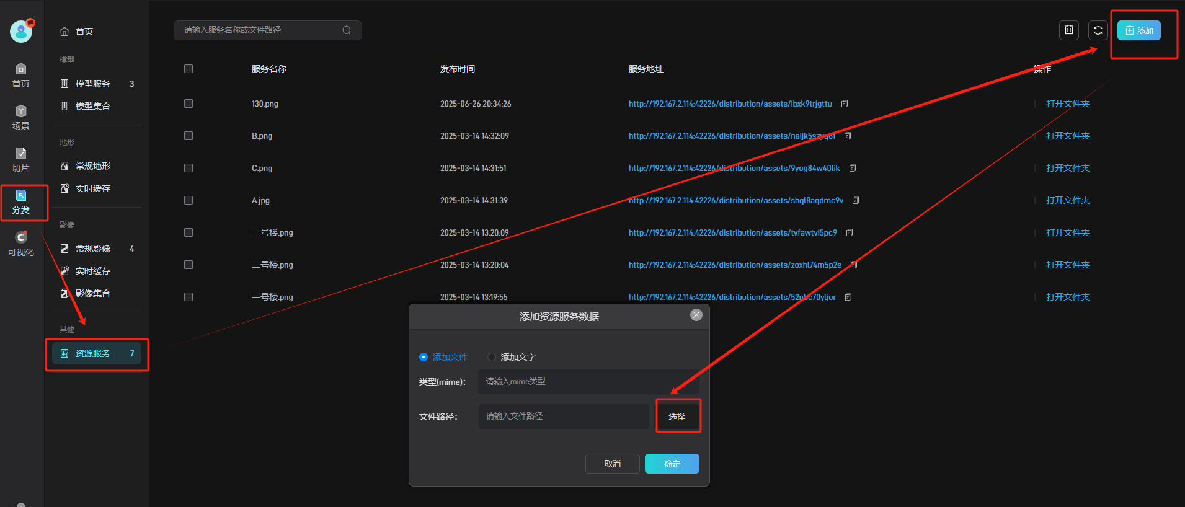Click 确定 in the dialog
Screen dimensions: 1185x507
(x=672, y=464)
